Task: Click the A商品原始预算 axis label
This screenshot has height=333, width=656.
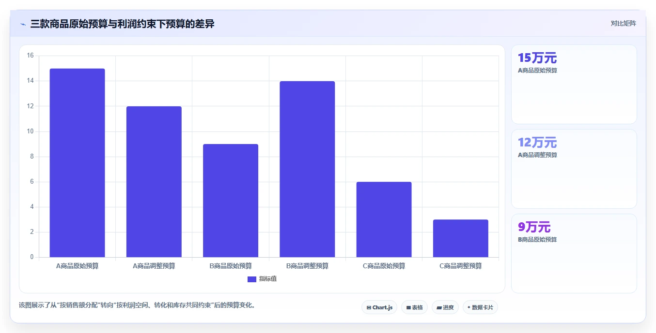Action: coord(78,266)
